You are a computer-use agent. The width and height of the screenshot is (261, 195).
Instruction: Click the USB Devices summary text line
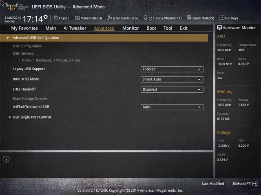click(50, 60)
